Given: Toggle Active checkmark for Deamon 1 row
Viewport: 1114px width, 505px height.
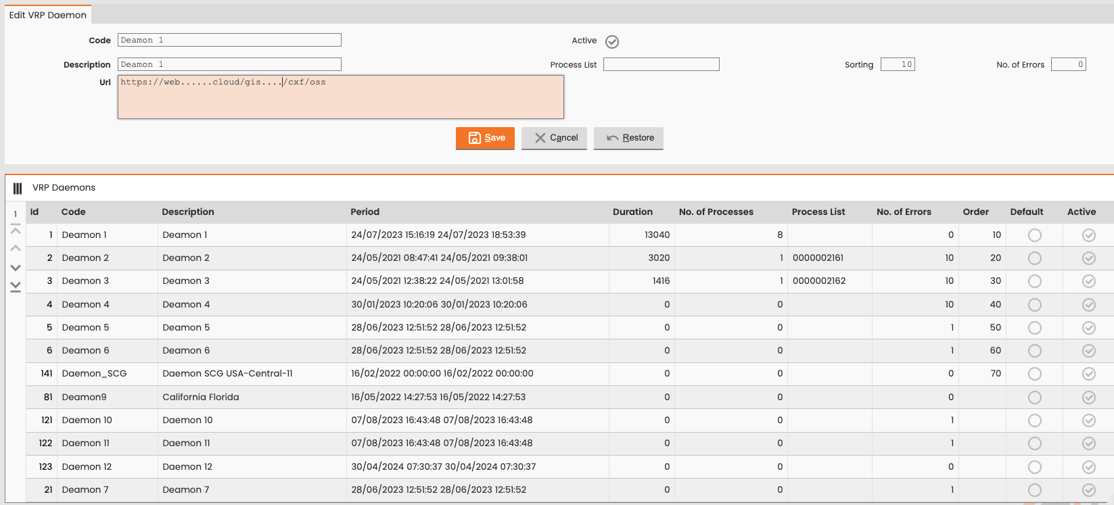Looking at the screenshot, I should point(1089,235).
